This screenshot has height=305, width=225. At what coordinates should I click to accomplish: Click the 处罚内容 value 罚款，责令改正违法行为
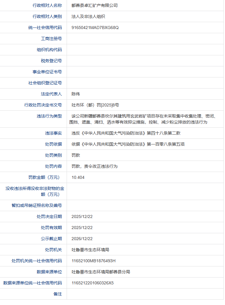pos(94,166)
